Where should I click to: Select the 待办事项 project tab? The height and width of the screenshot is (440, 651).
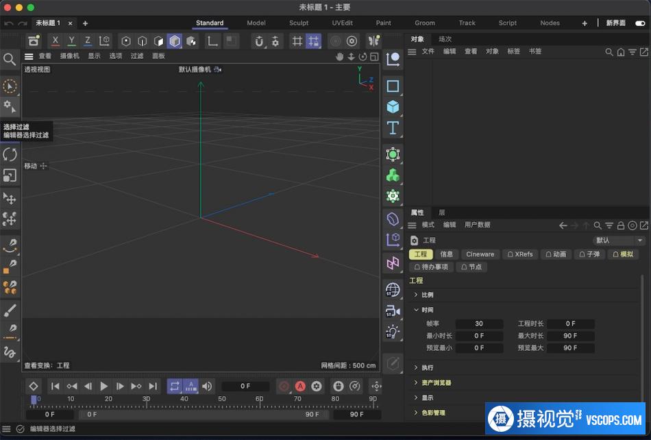pyautogui.click(x=431, y=267)
